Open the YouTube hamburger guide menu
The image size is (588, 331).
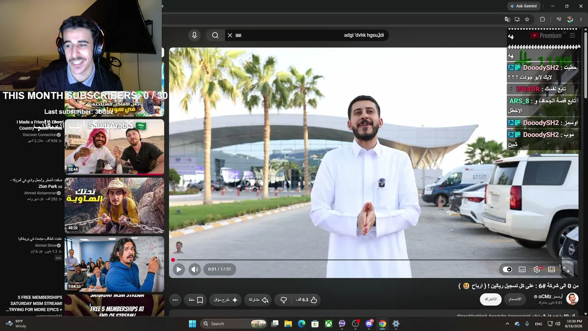pyautogui.click(x=572, y=35)
